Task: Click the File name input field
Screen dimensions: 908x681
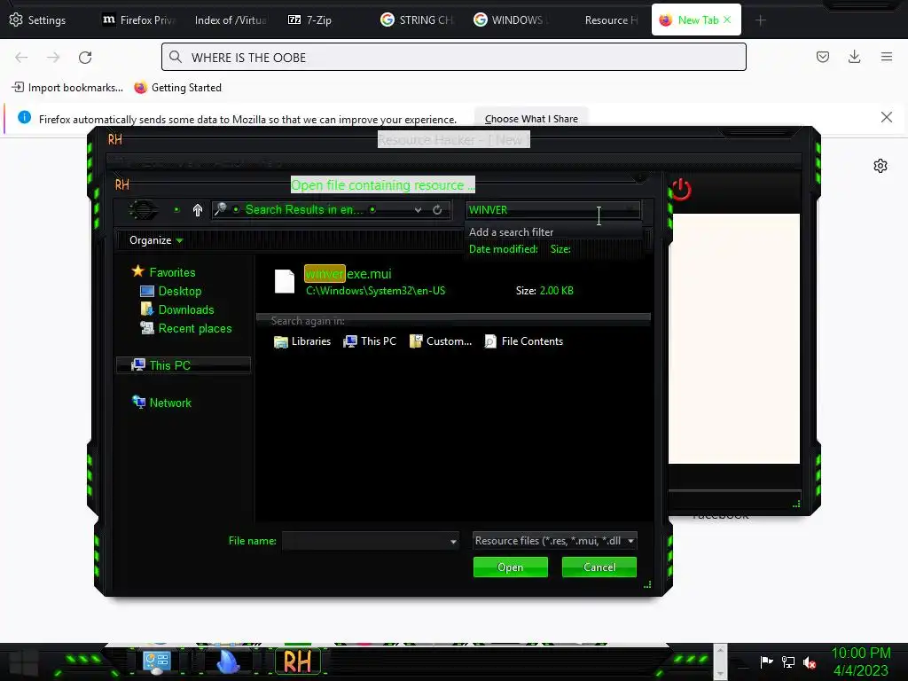Action: click(x=364, y=541)
